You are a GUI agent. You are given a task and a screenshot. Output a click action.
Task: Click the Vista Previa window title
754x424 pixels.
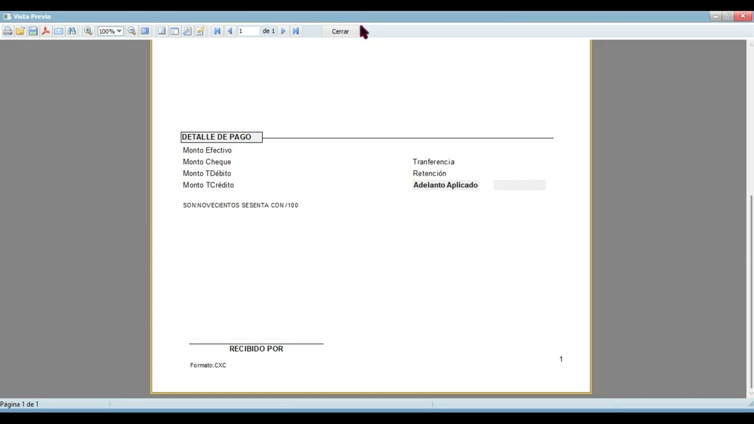pyautogui.click(x=32, y=16)
